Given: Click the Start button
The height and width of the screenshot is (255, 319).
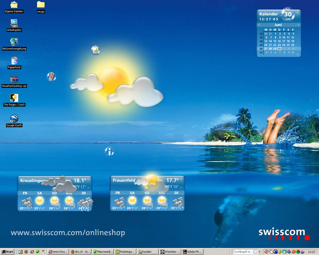Looking at the screenshot, I should pos(7,252).
